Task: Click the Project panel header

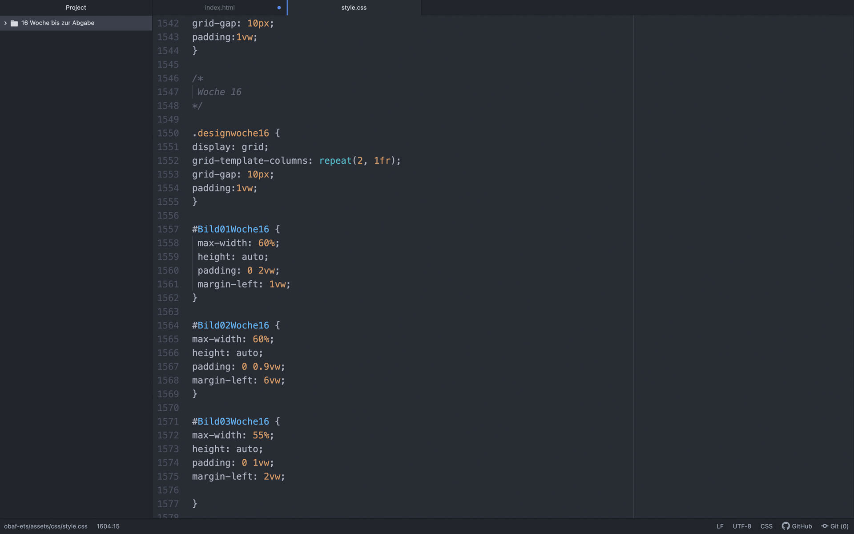Action: point(76,8)
